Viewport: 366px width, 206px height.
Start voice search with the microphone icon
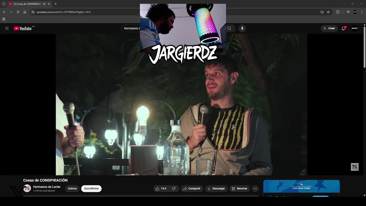[x=242, y=28]
